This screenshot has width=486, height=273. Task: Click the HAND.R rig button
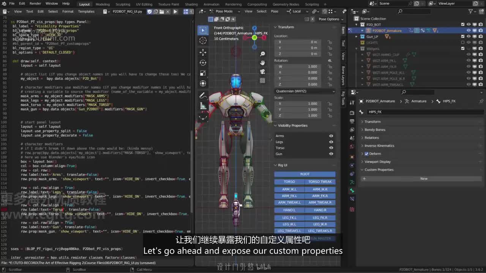pyautogui.click(x=320, y=210)
